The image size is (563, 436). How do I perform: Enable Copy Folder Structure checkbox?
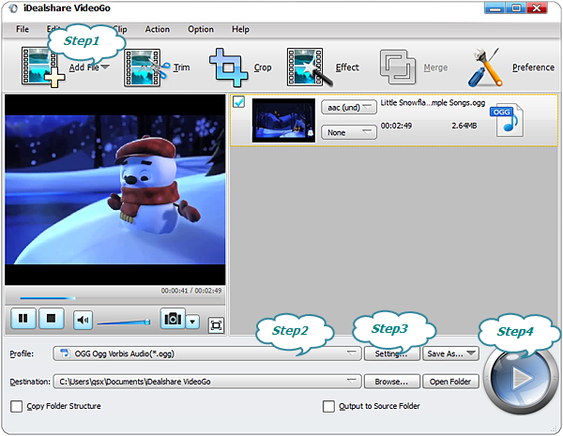(17, 406)
